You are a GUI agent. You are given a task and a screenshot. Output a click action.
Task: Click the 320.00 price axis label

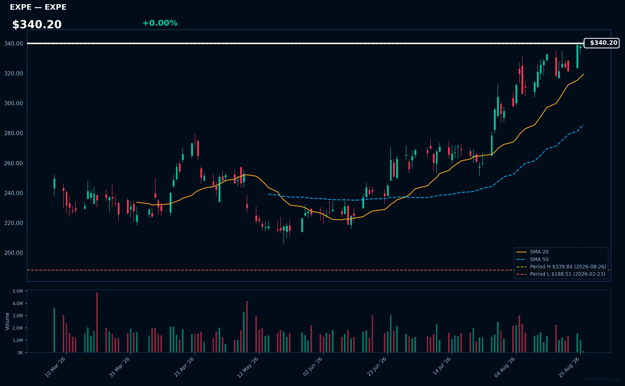point(14,74)
